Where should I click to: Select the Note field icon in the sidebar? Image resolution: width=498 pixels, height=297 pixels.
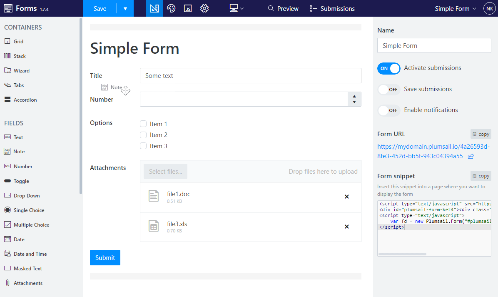pyautogui.click(x=7, y=151)
